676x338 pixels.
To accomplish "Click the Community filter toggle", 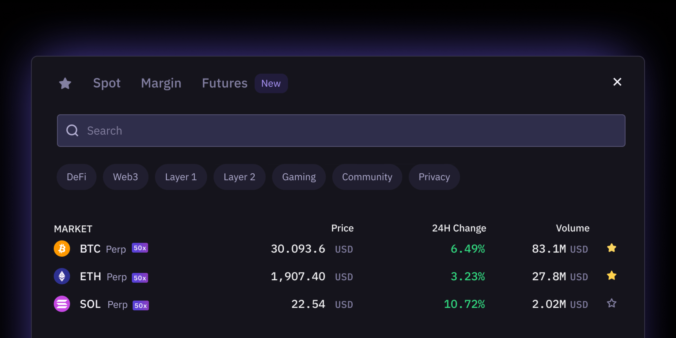I will (x=367, y=177).
